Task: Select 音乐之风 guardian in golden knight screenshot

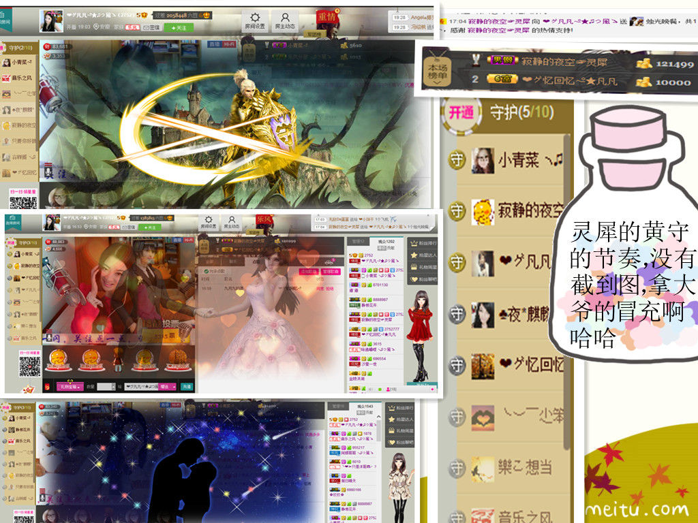Action: (x=18, y=78)
